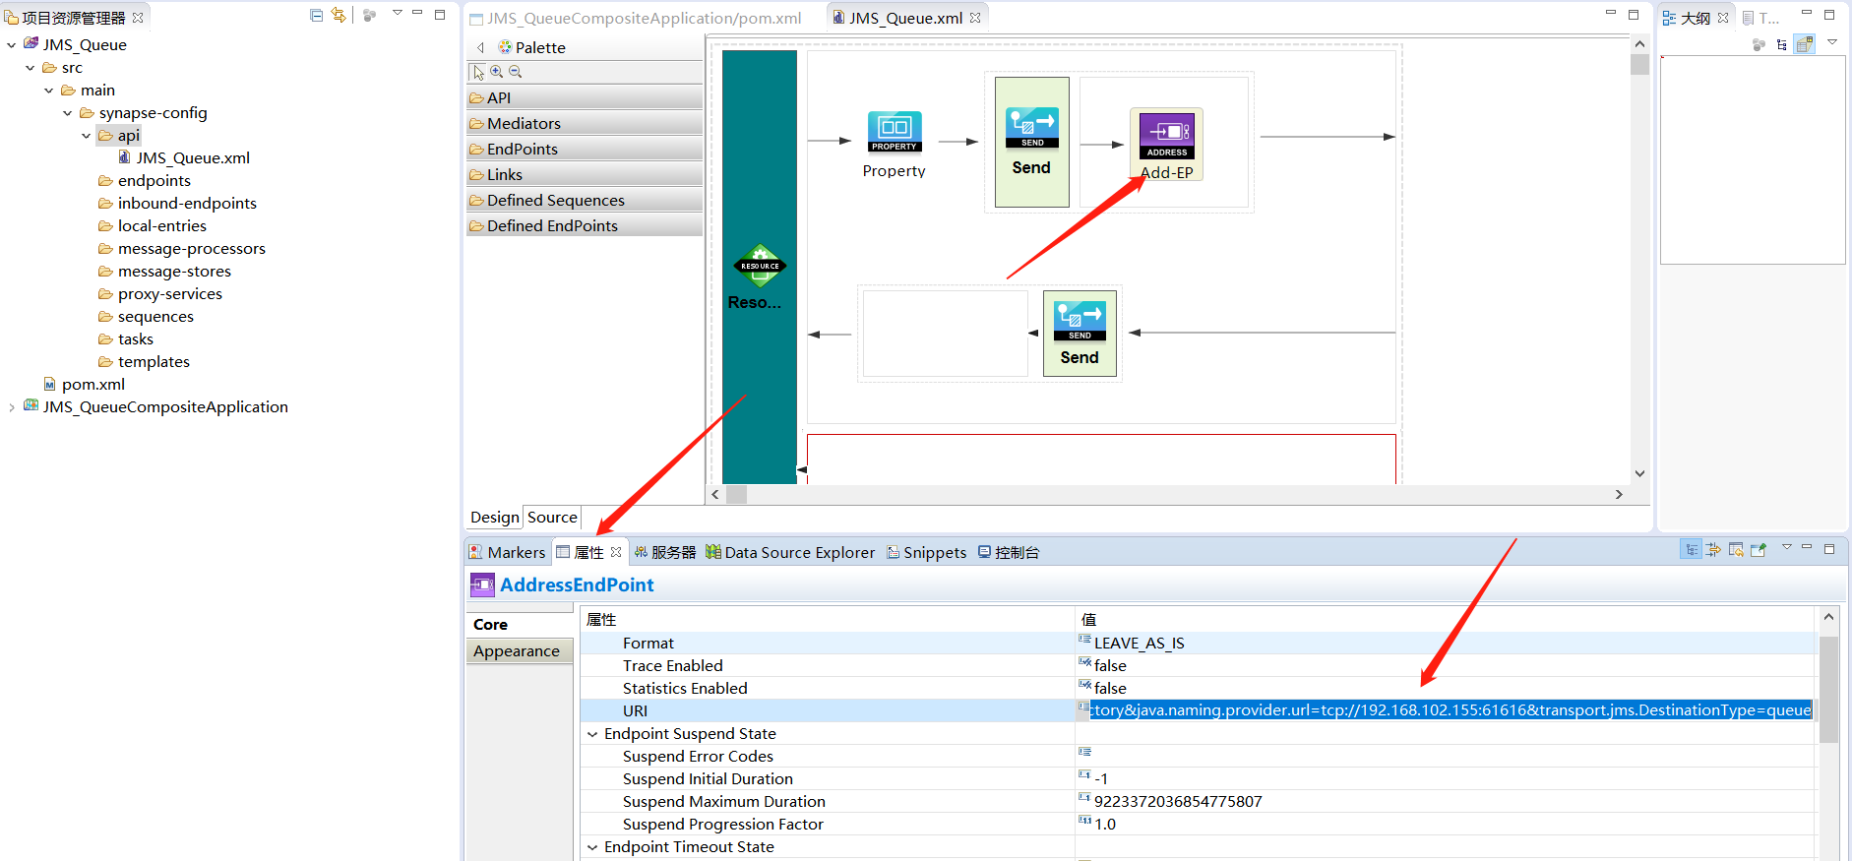Collapse the api folder
The height and width of the screenshot is (861, 1852).
click(87, 135)
